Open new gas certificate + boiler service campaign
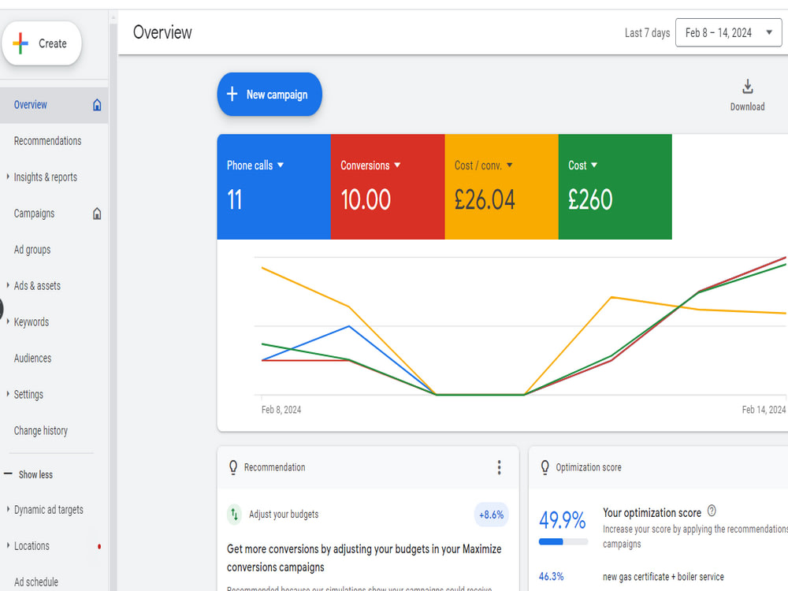 click(663, 577)
